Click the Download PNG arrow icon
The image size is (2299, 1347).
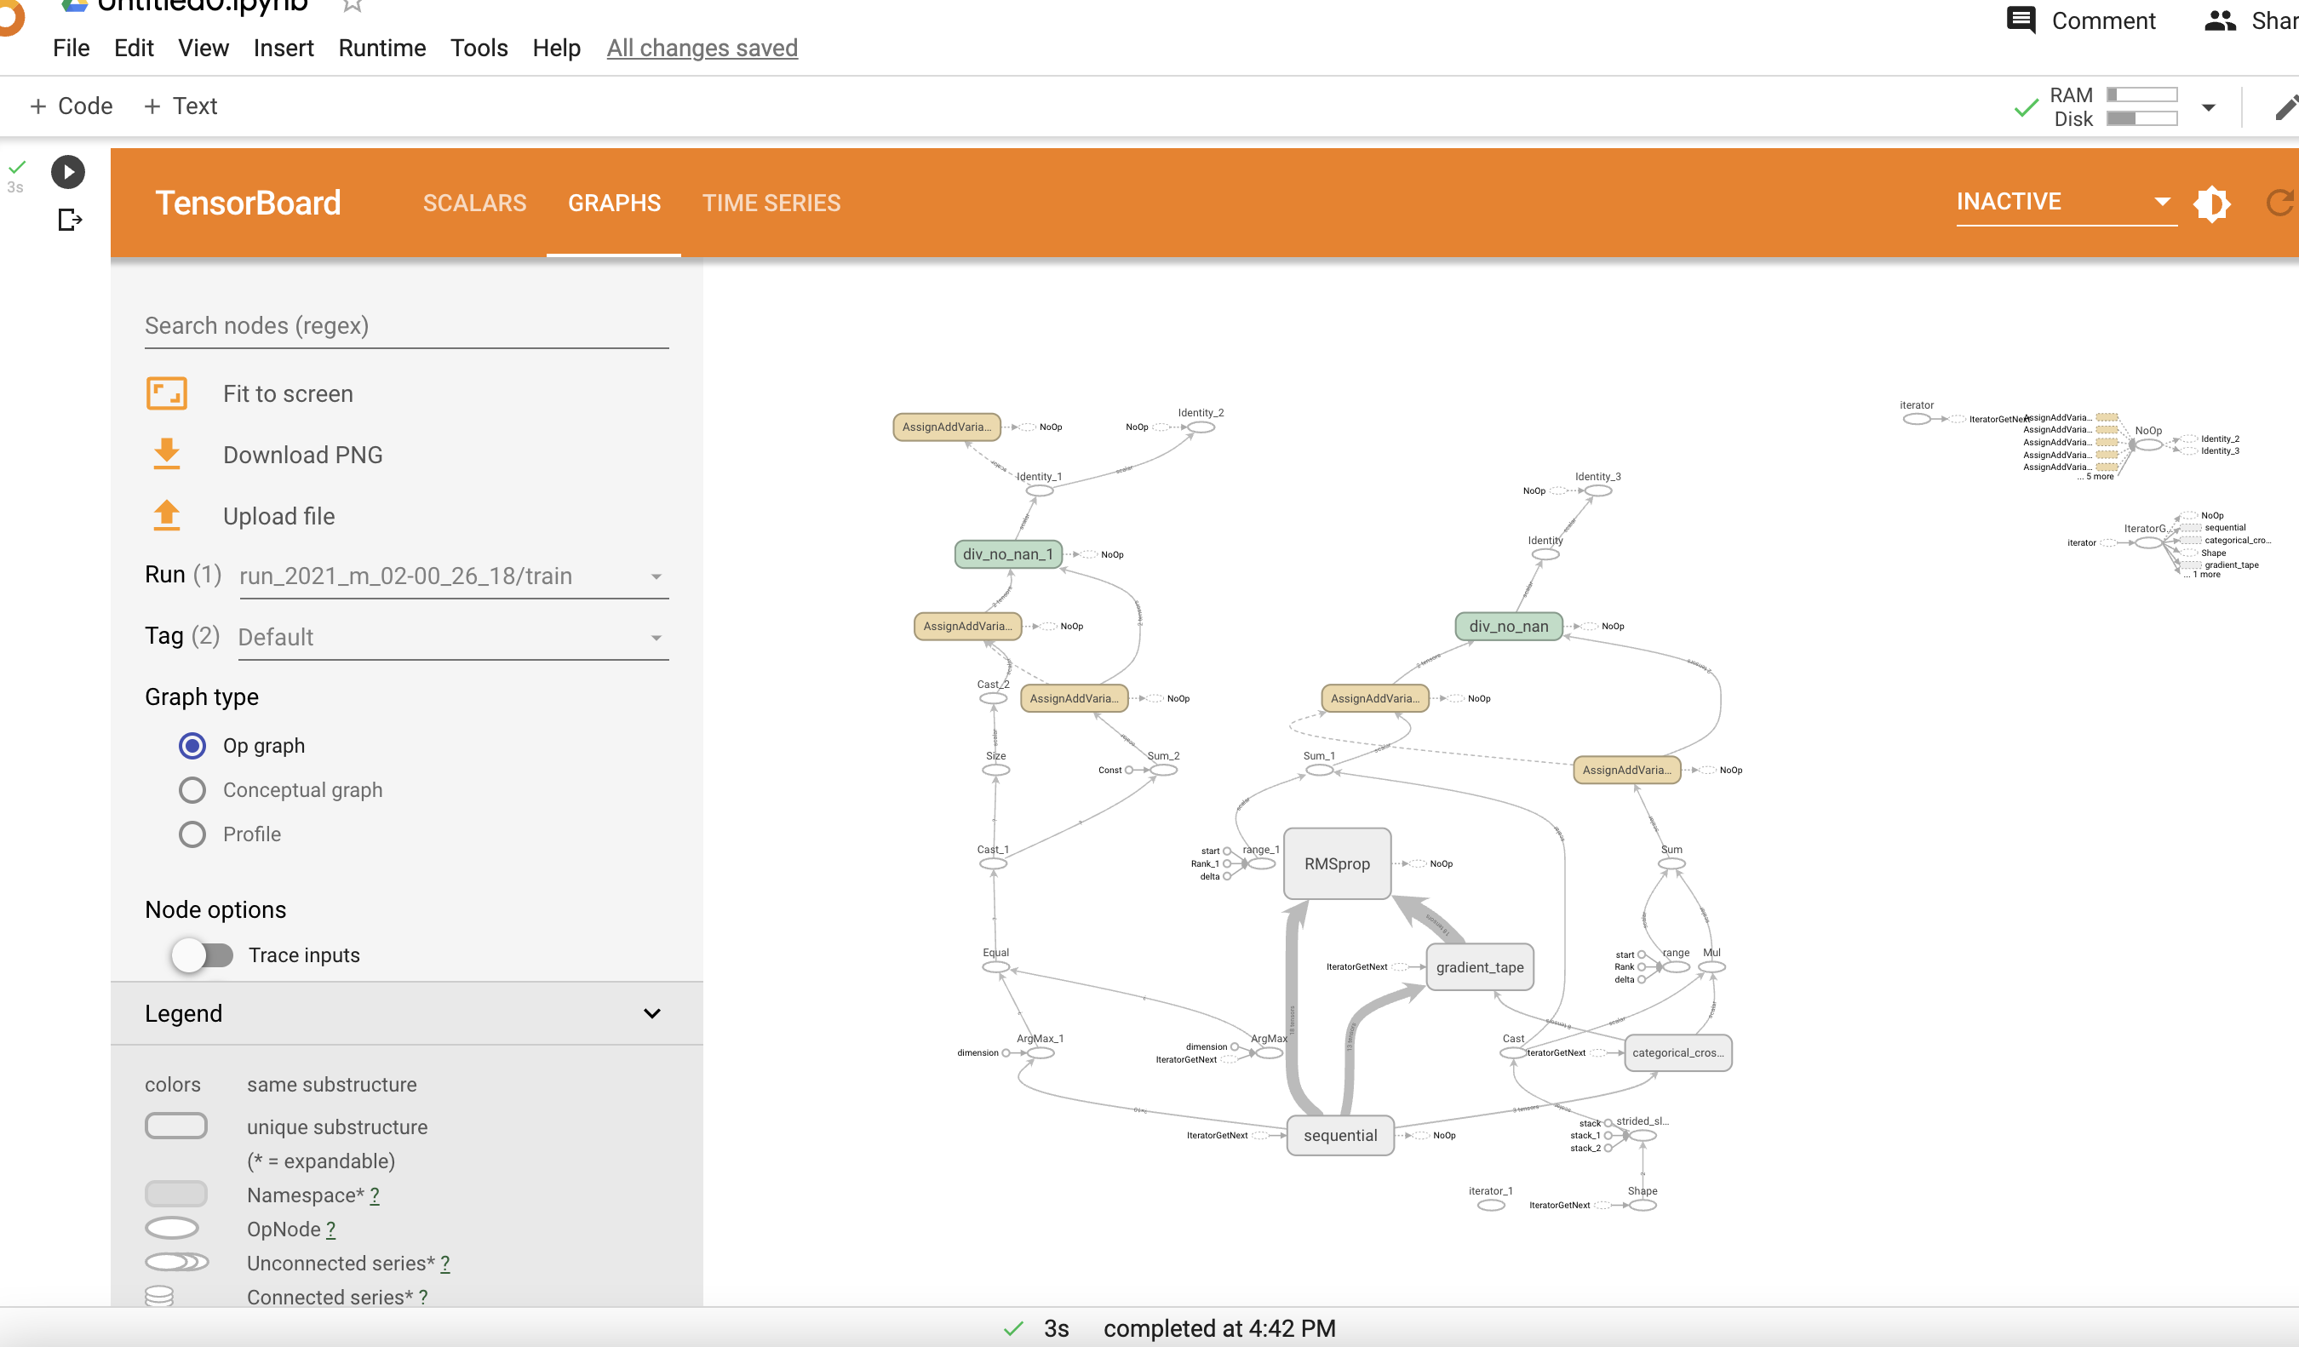point(166,454)
